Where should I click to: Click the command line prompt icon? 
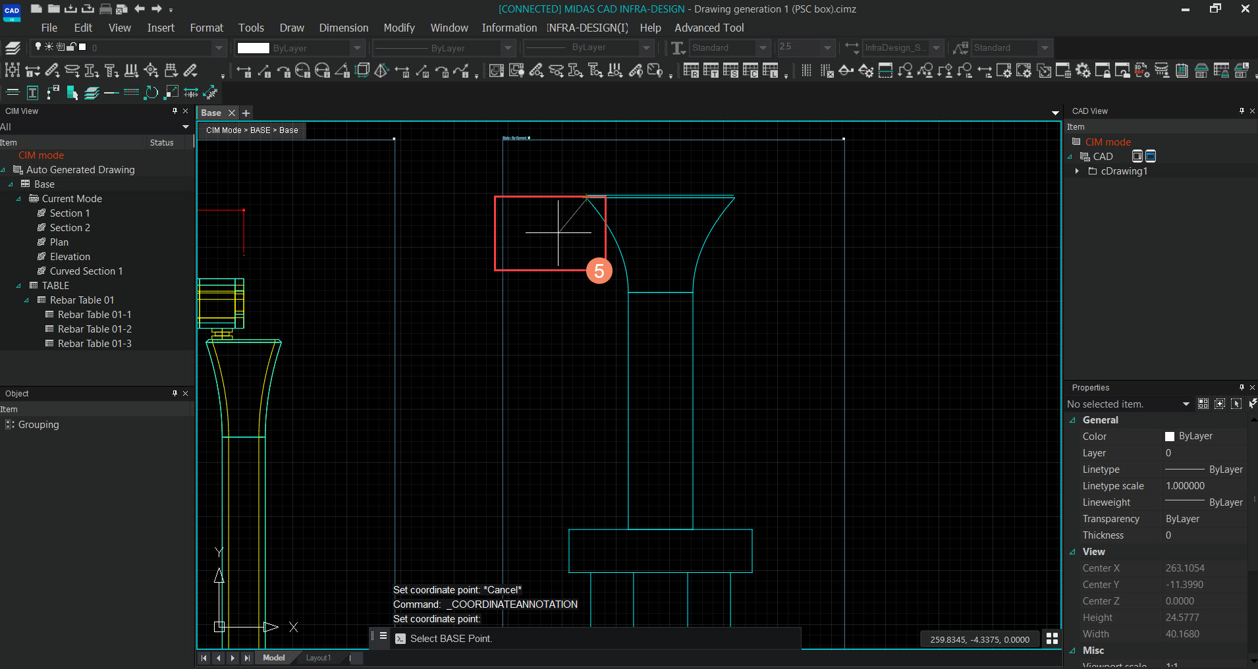(x=400, y=639)
